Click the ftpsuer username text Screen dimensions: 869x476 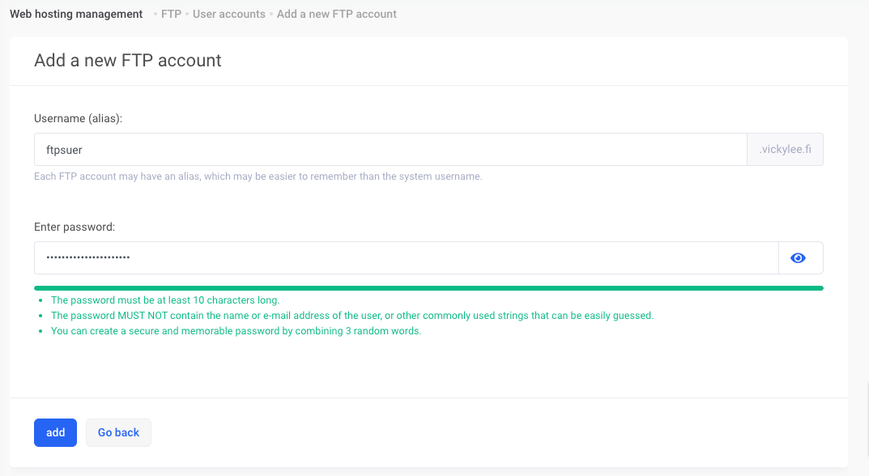(x=65, y=150)
